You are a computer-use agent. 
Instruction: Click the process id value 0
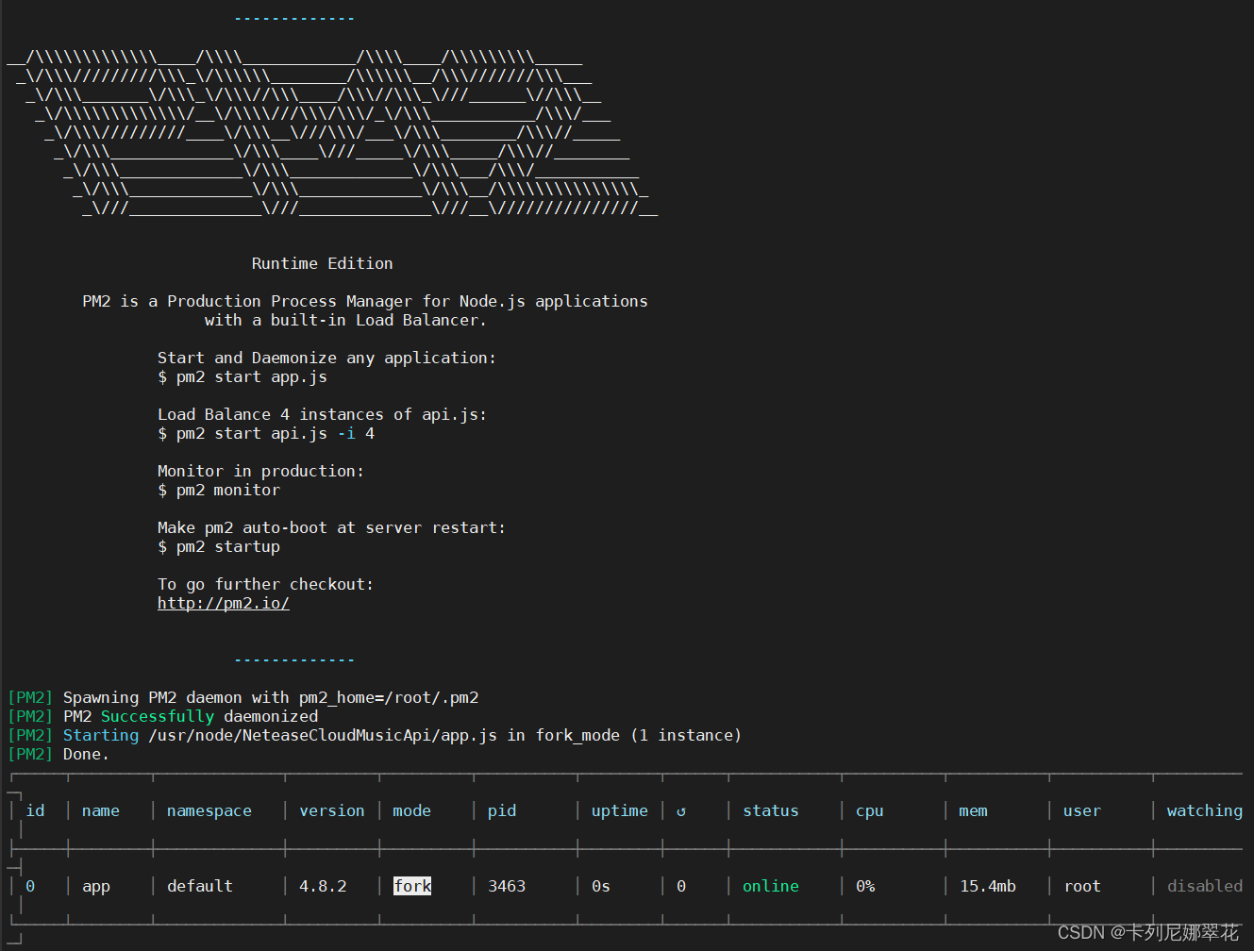30,886
